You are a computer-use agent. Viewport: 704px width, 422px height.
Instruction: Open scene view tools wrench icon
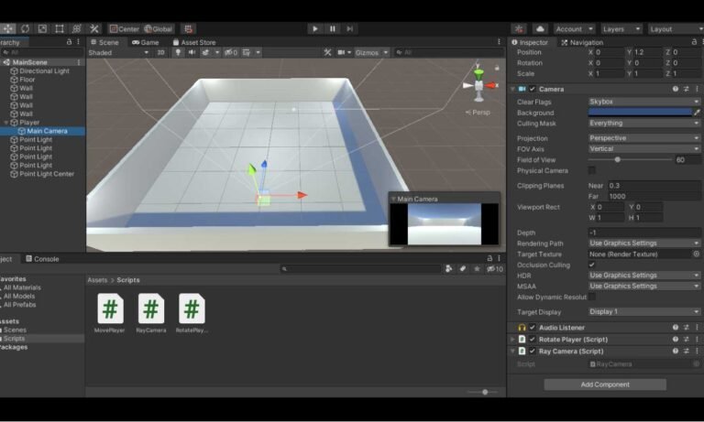coord(327,52)
